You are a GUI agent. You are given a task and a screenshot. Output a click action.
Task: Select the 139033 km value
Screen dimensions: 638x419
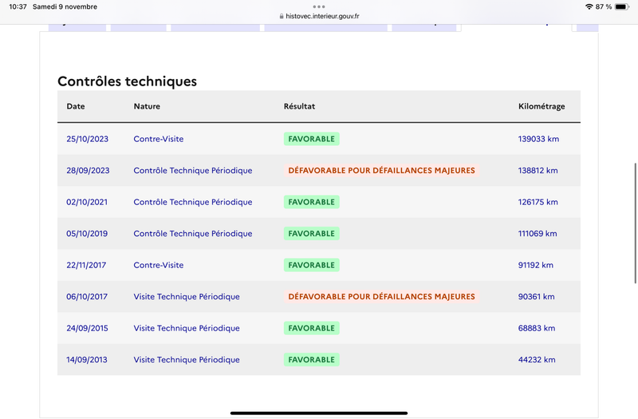pyautogui.click(x=538, y=139)
